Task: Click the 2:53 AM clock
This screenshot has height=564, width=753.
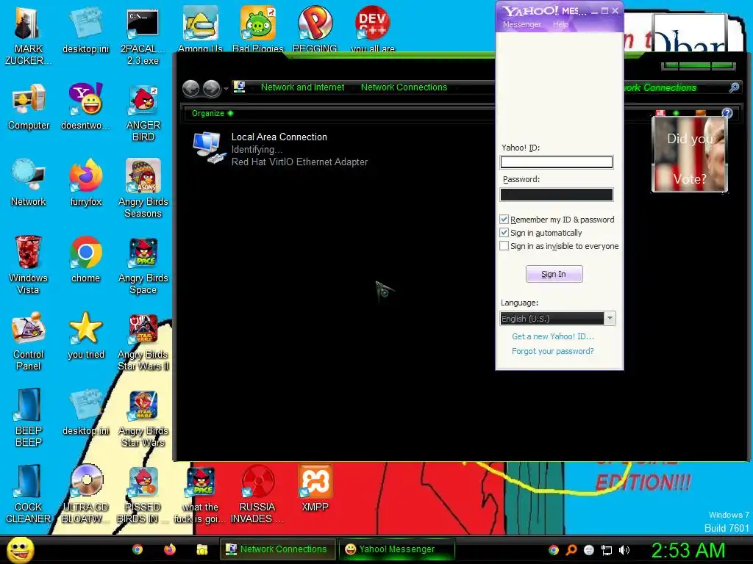Action: tap(688, 550)
